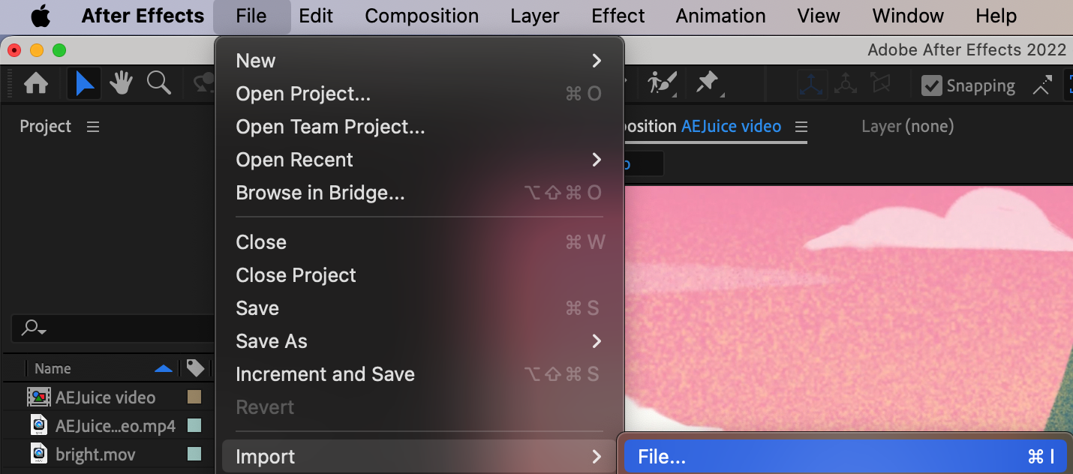Click the label tag column header
Viewport: 1073px width, 474px height.
[195, 368]
